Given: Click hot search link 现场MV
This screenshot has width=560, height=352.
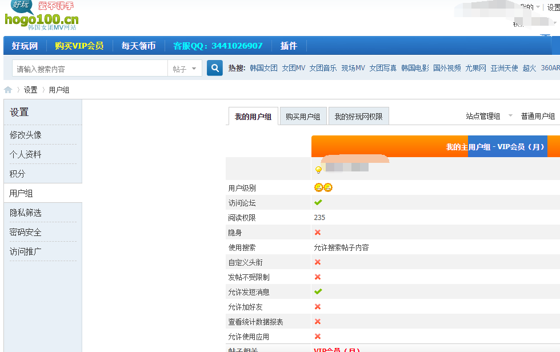Looking at the screenshot, I should tap(353, 68).
